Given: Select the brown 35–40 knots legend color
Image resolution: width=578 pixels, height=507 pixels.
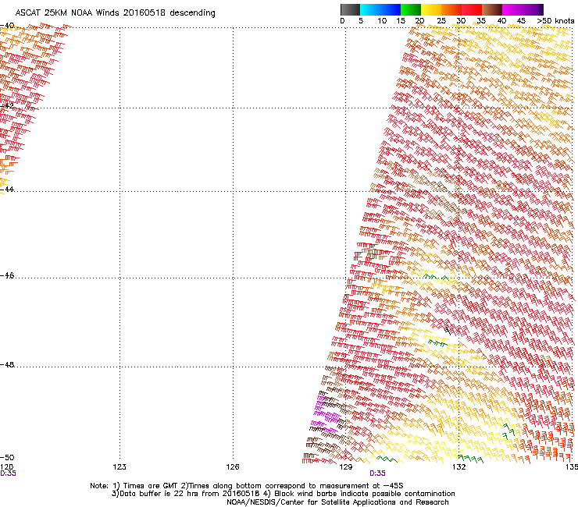Looking at the screenshot, I should pyautogui.click(x=492, y=9).
